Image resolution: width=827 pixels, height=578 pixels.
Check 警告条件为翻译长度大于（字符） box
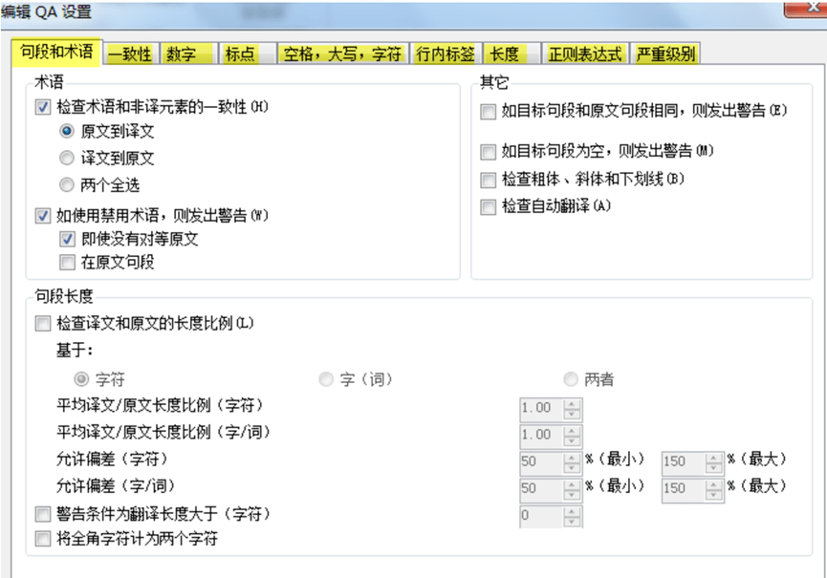pyautogui.click(x=43, y=514)
